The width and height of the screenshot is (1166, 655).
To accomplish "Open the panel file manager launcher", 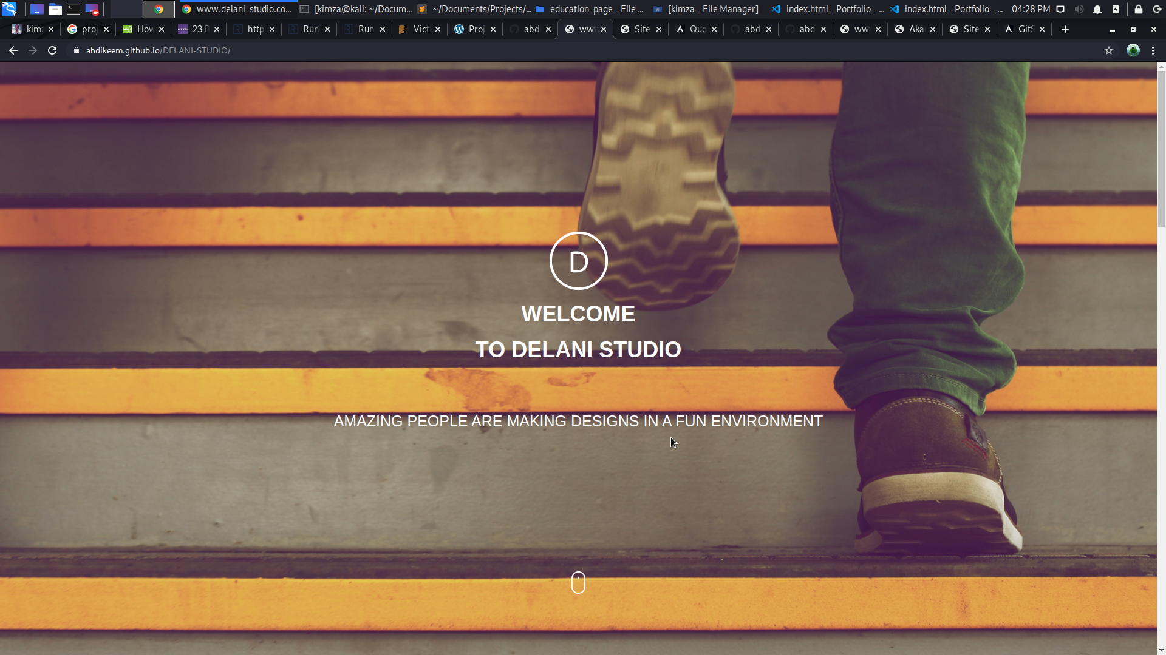I will [55, 9].
